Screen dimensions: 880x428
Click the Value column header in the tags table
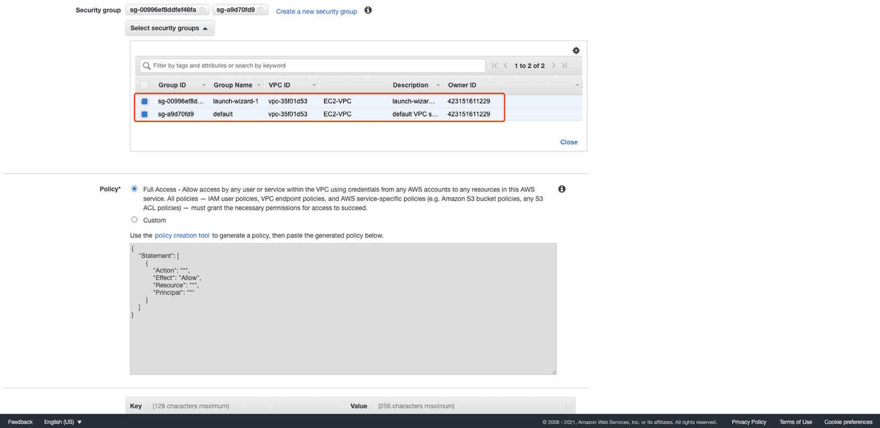(x=359, y=406)
